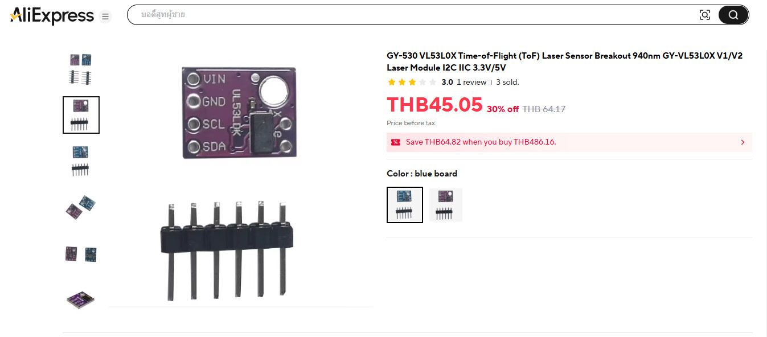Click the camera image search icon
The width and height of the screenshot is (767, 337).
[705, 15]
